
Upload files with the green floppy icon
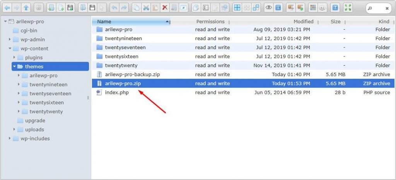point(70,8)
